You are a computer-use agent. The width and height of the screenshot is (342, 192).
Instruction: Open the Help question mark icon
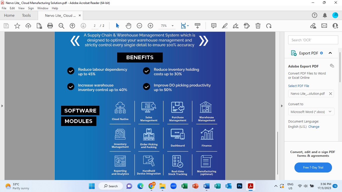pyautogui.click(x=314, y=15)
